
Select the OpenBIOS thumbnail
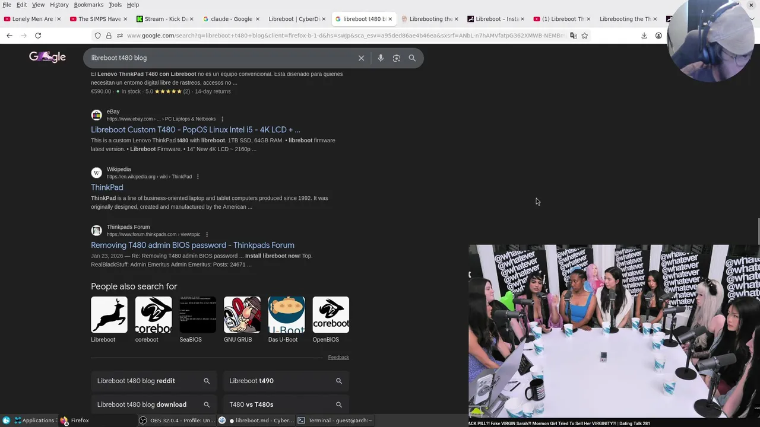click(x=331, y=315)
